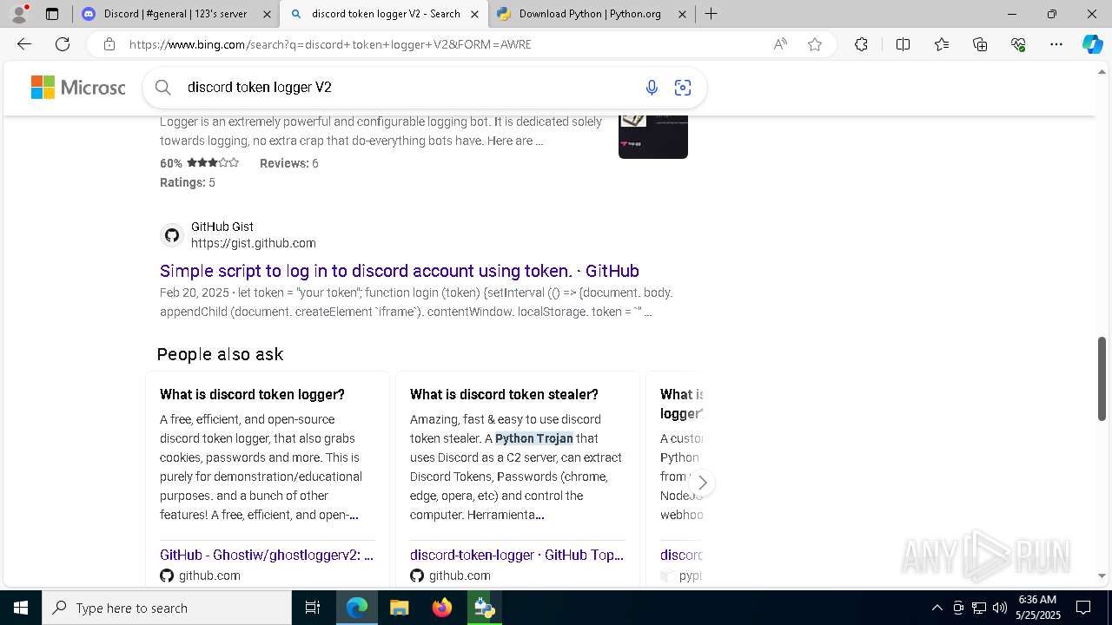Open discord-token-logger GitHub Topics link
This screenshot has height=625, width=1112.
pyautogui.click(x=517, y=555)
